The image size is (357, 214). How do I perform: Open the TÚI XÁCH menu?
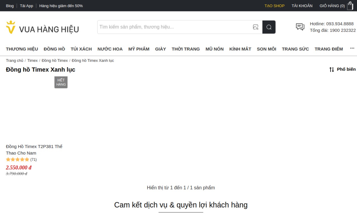click(81, 49)
